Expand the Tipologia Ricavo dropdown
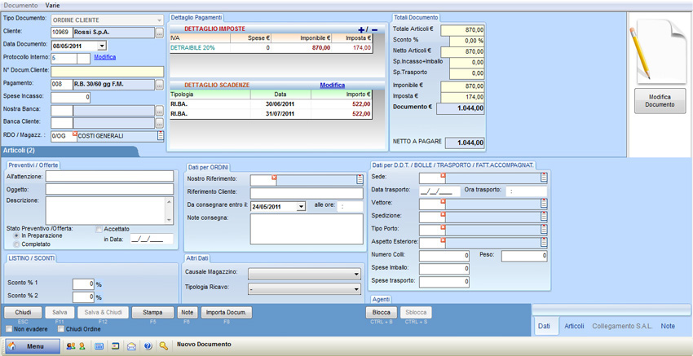 (x=356, y=288)
